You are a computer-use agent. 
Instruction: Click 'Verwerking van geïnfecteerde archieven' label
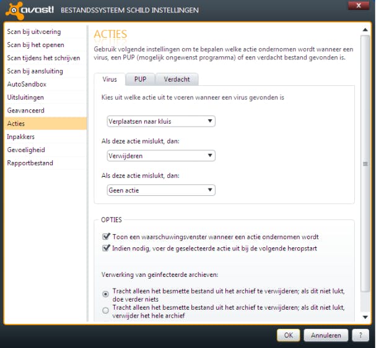[160, 274]
